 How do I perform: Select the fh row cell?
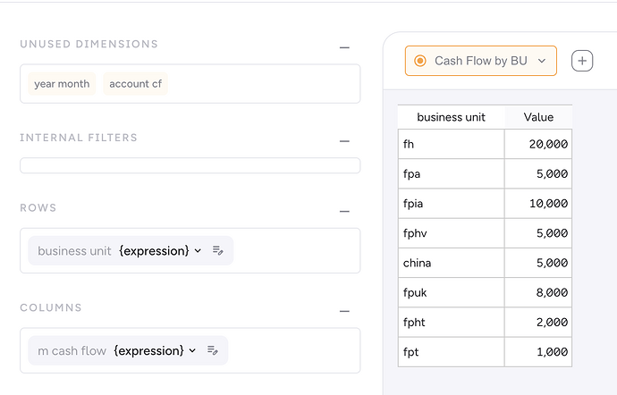click(452, 144)
